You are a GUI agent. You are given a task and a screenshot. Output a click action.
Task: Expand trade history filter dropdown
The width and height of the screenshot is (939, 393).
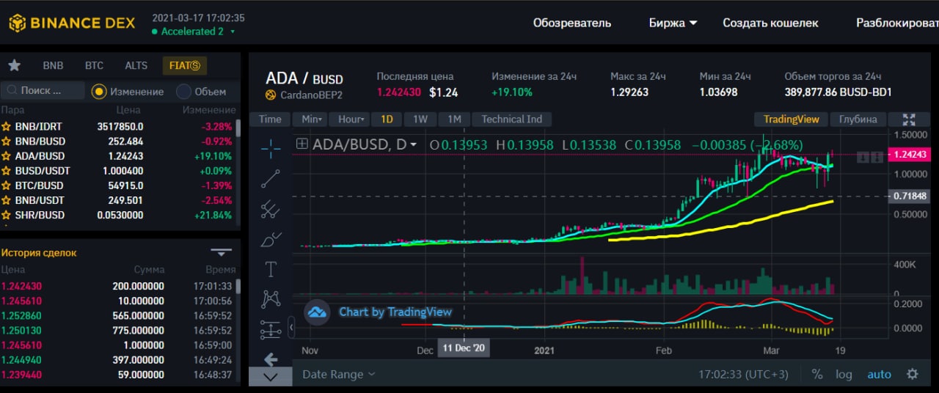click(221, 252)
